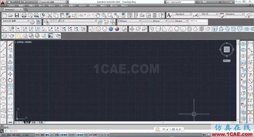The image size is (254, 137).
Task: Activate the Mirror modify tool
Action: (x=10, y=56)
